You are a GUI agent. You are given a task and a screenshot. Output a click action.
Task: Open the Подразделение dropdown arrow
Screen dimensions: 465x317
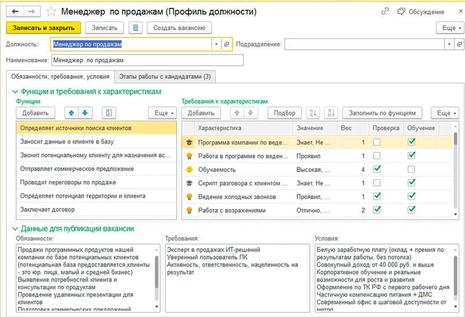[x=449, y=44]
